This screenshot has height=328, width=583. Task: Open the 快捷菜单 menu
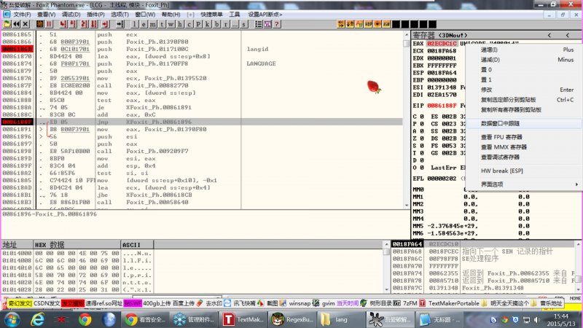[211, 15]
